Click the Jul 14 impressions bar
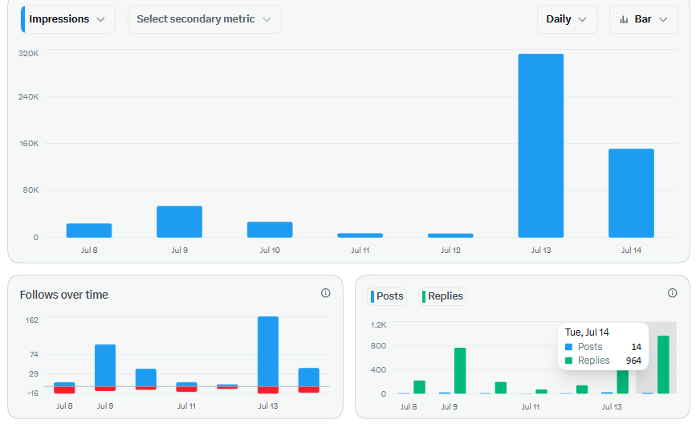Screen dimensions: 696x424 tap(631, 194)
